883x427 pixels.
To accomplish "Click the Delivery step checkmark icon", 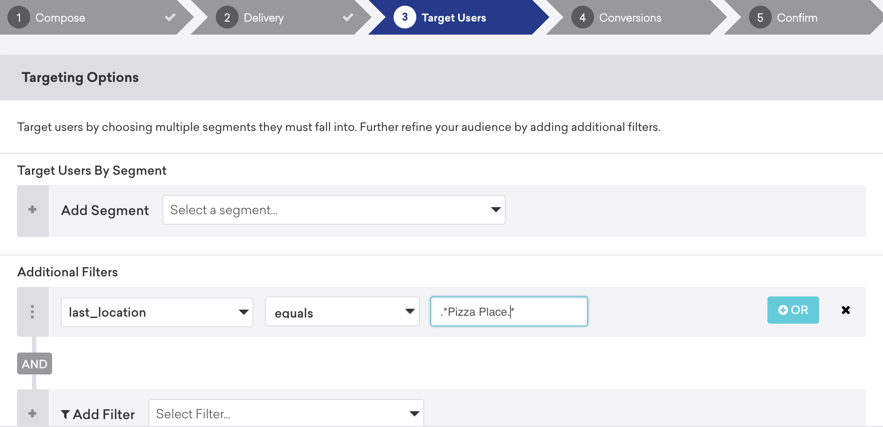I will [x=348, y=18].
